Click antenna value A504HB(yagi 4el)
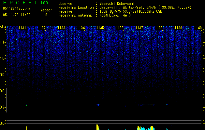 tap(115, 15)
